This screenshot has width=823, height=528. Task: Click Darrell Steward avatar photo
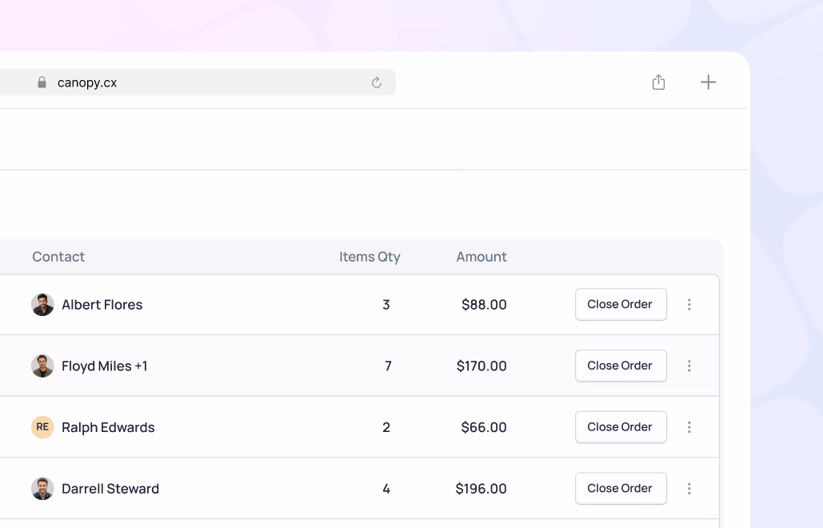click(x=42, y=489)
